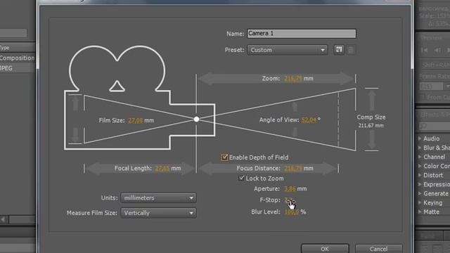The width and height of the screenshot is (450, 253).
Task: Click the first frame preview button
Action: [x=425, y=50]
